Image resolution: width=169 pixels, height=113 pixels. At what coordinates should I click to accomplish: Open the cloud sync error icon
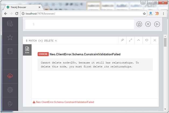point(10,76)
